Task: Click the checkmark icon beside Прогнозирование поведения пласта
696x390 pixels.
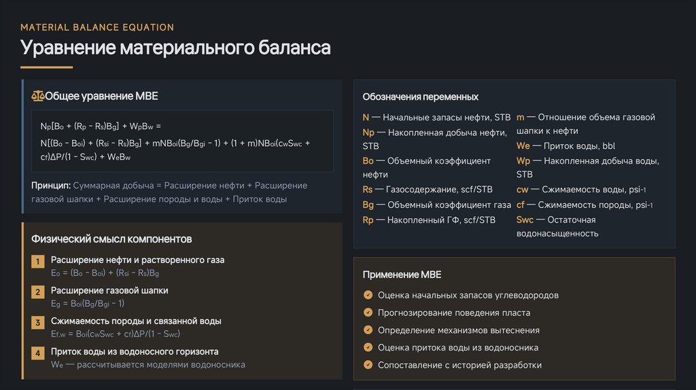Action: (x=368, y=313)
